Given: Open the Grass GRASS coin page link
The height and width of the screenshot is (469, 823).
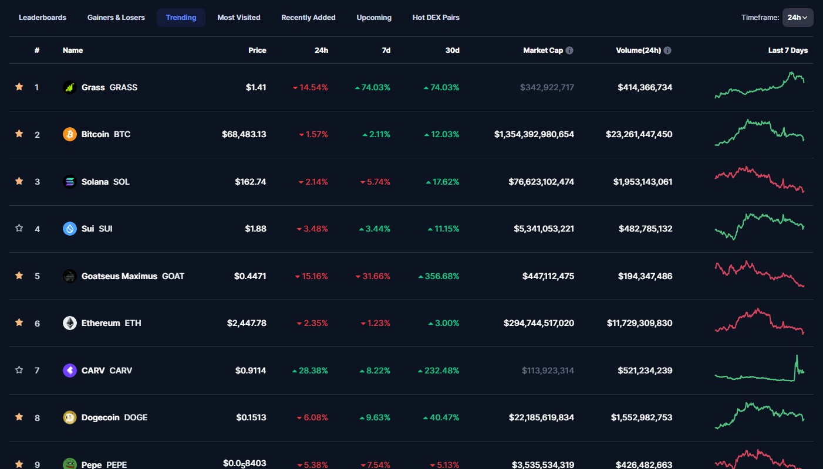Looking at the screenshot, I should tap(100, 87).
